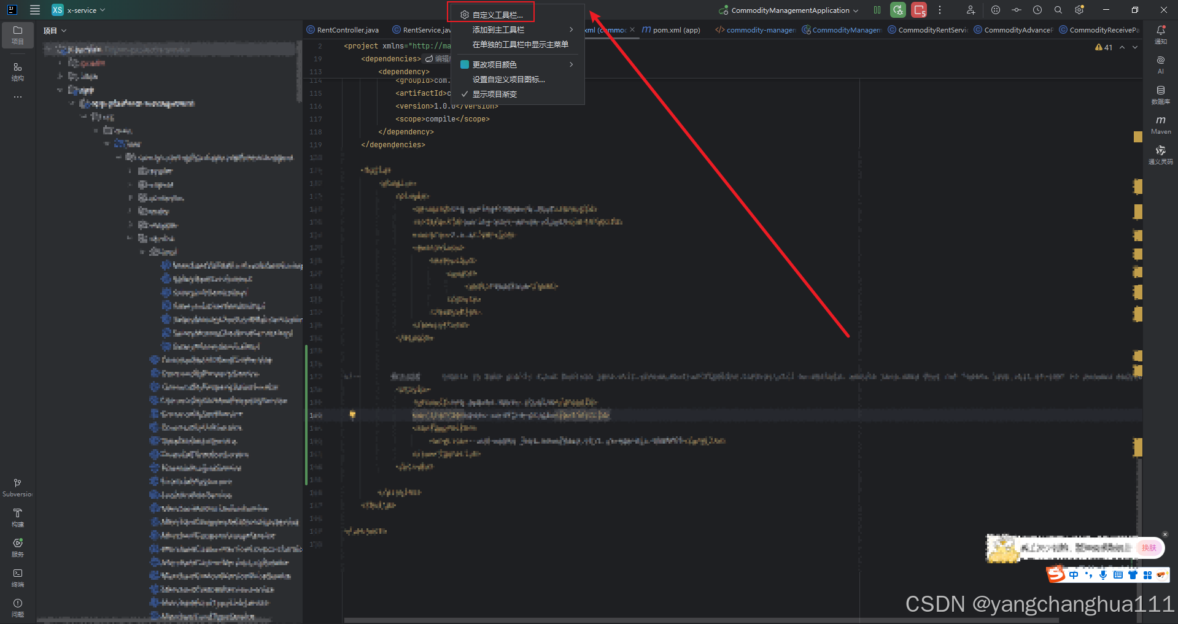Image resolution: width=1178 pixels, height=624 pixels.
Task: Click the project tree vertical scrollbar
Action: click(x=300, y=71)
